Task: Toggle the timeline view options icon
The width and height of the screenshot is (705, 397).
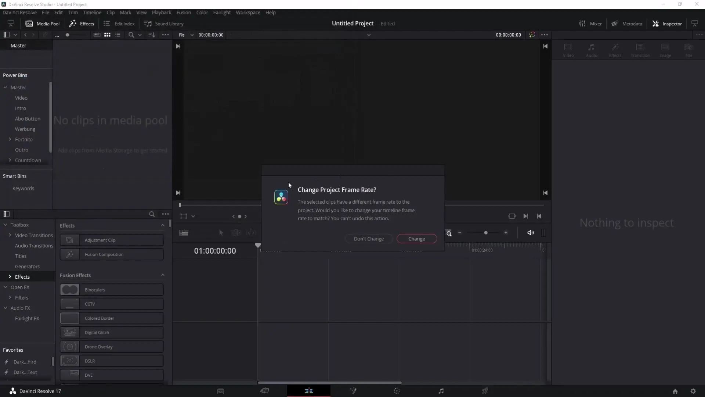Action: 184,233
